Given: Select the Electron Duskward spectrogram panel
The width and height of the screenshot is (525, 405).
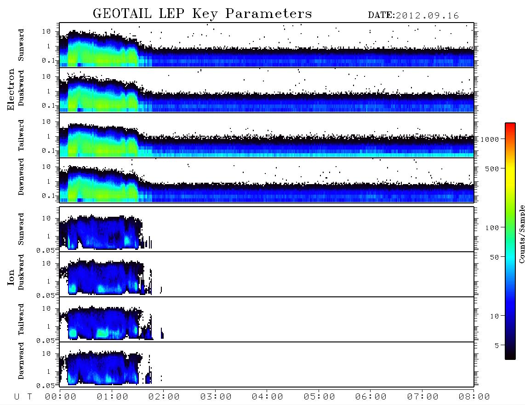Looking at the screenshot, I should click(267, 90).
